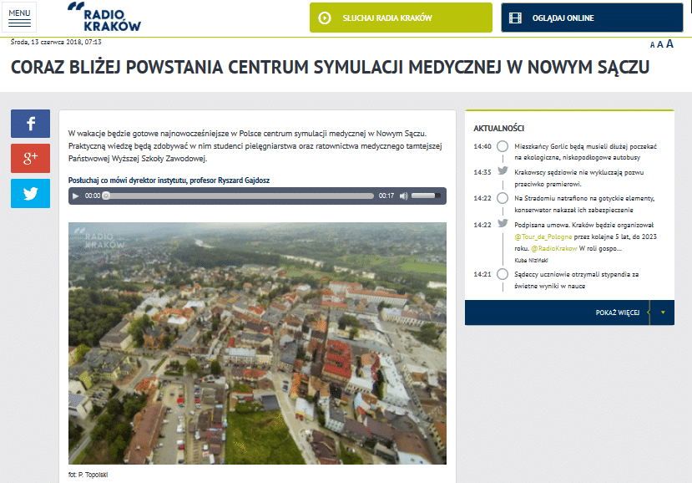This screenshot has width=692, height=483.
Task: Click the 'Posłuchaj co mówi dyrektor instytutu' caption
Action: 169,180
